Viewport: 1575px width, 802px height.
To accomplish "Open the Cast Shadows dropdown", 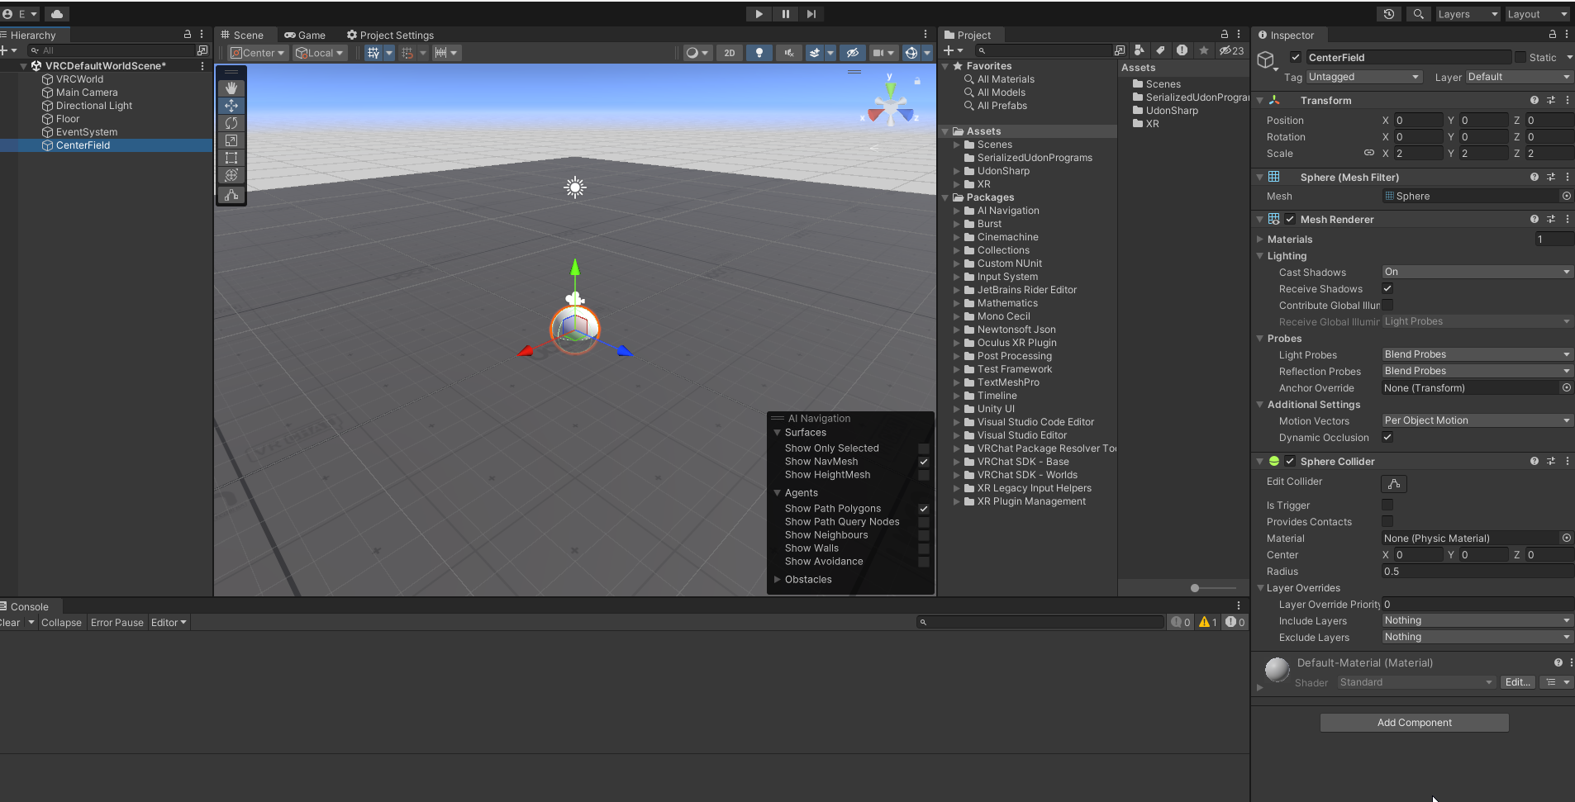I will click(1476, 272).
